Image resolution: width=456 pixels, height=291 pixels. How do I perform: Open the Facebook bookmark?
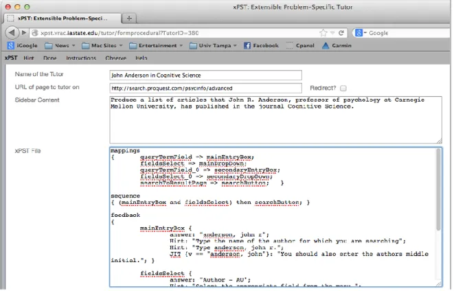pos(261,46)
